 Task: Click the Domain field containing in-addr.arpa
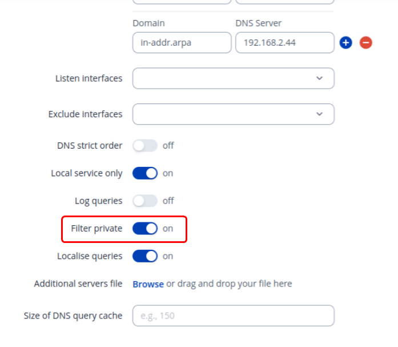[x=182, y=42]
